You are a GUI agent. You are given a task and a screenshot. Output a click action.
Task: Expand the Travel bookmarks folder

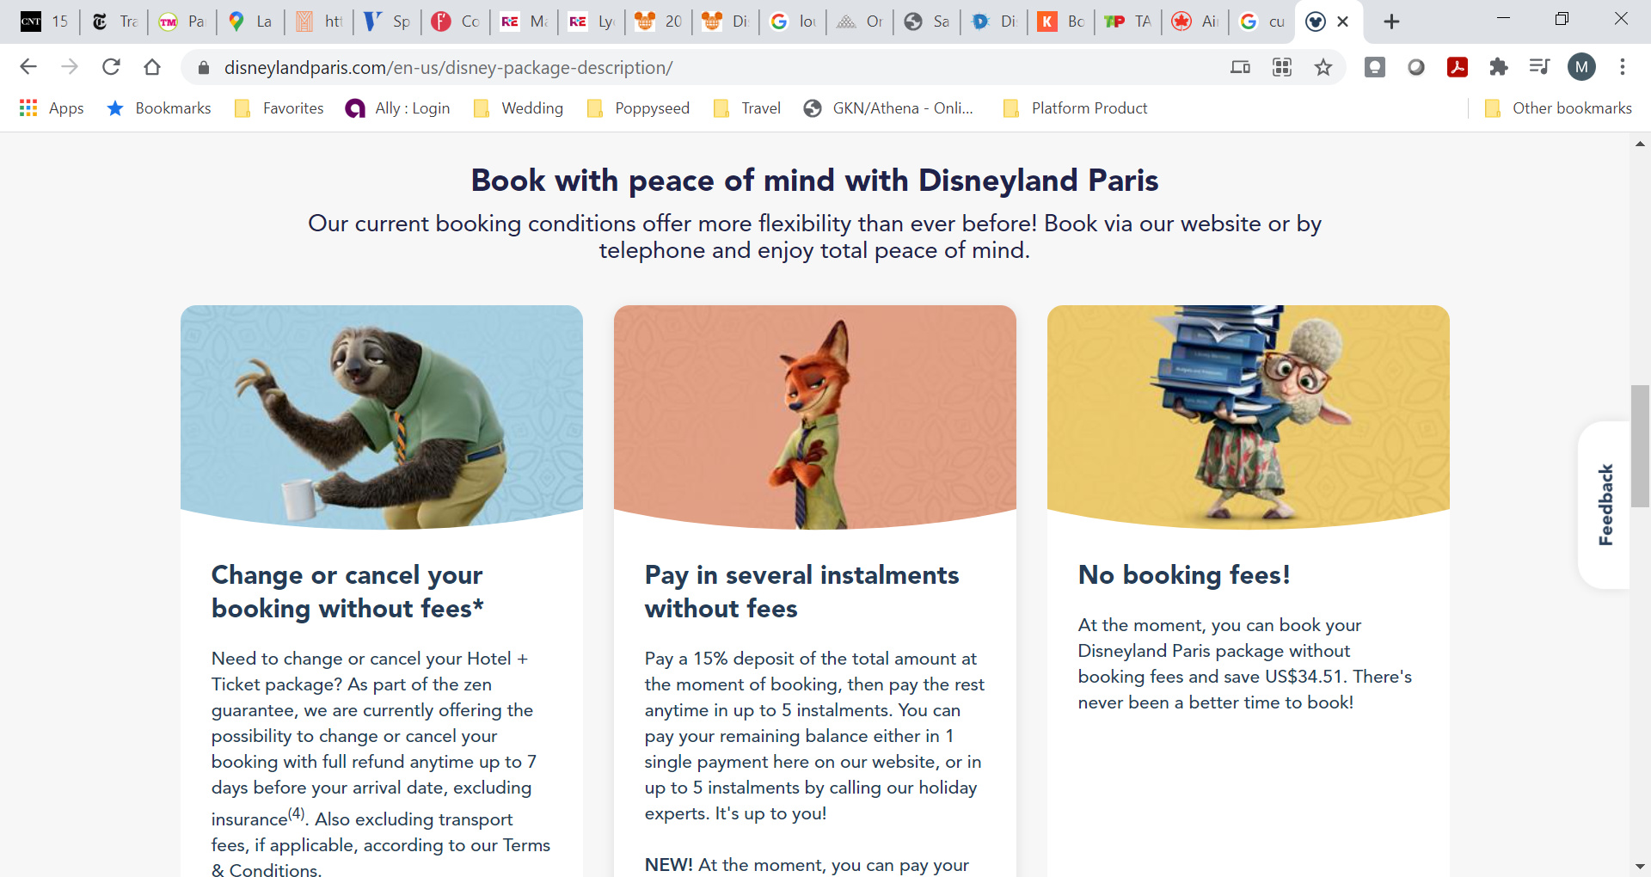click(747, 108)
